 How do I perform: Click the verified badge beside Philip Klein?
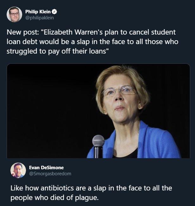(x=54, y=12)
